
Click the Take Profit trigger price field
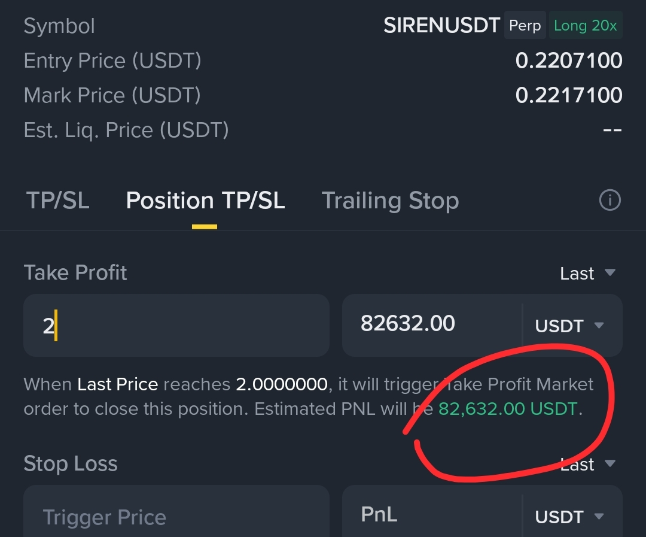point(176,326)
